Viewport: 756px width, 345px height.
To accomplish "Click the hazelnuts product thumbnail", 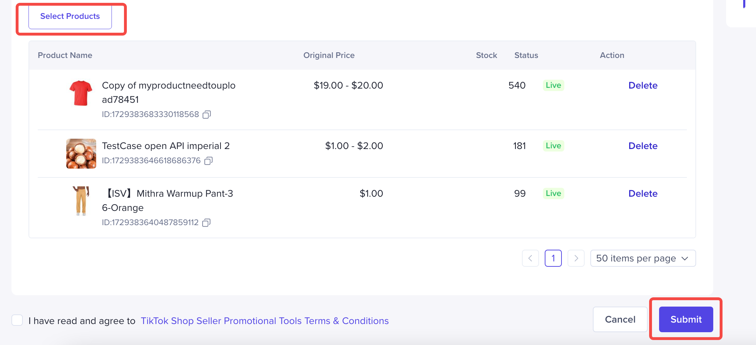I will [81, 154].
